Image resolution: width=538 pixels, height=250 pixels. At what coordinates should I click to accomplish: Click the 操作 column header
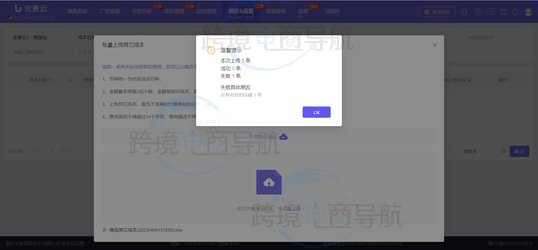(503, 80)
